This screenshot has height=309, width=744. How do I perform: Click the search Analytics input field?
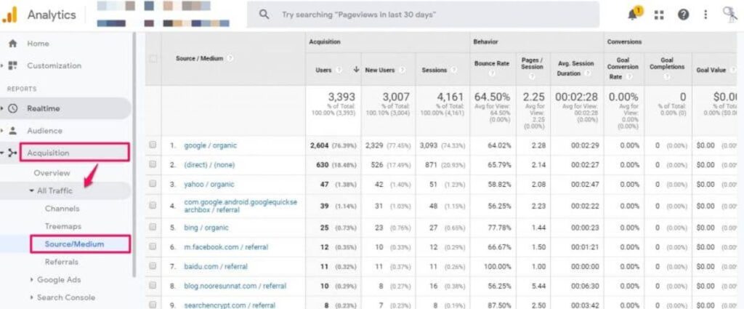point(423,15)
